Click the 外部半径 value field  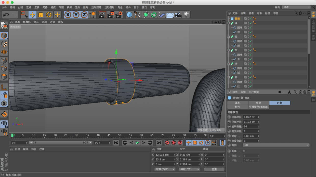coord(251,122)
